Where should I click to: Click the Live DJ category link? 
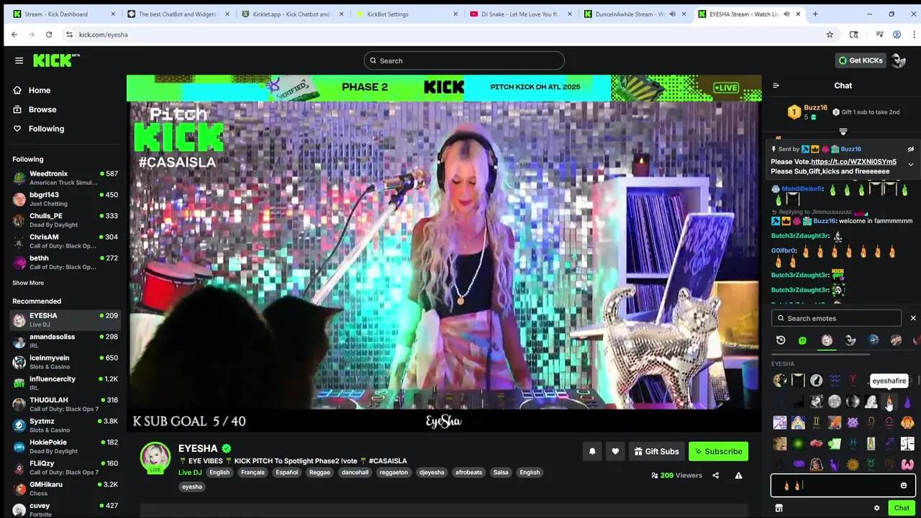pos(190,473)
